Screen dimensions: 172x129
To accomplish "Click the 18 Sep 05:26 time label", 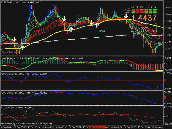I will [34, 127].
